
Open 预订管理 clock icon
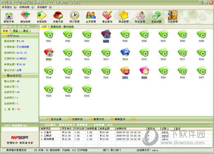[74, 17]
